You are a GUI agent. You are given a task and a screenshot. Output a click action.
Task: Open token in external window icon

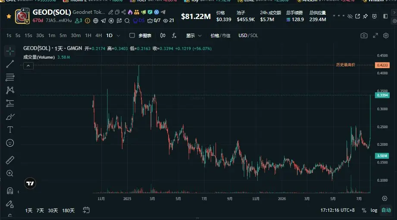[x=357, y=16]
